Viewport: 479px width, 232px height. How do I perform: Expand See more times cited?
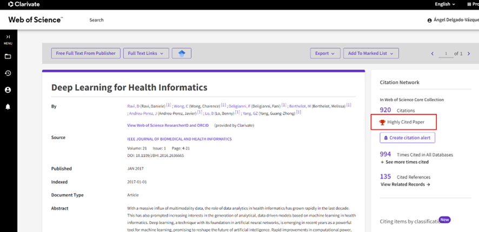[404, 162]
